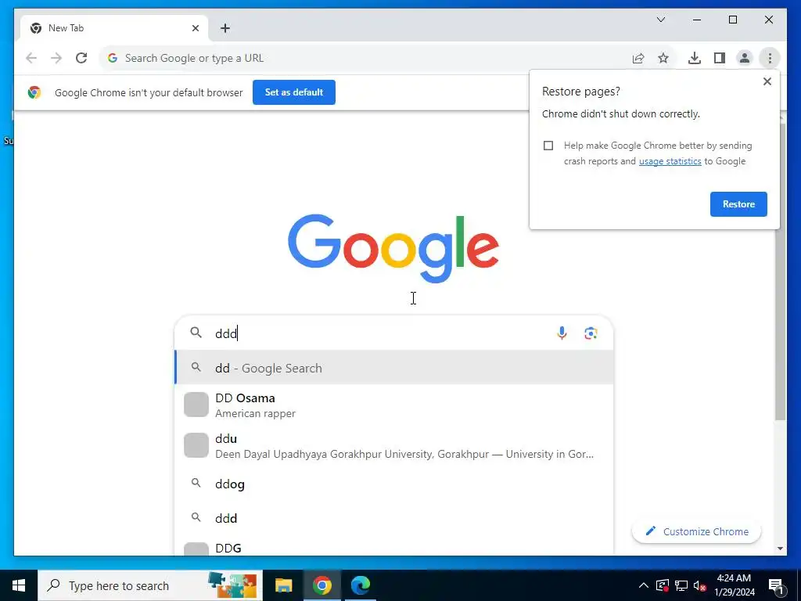This screenshot has width=801, height=601.
Task: Click the taskbar search box
Action: click(x=150, y=585)
